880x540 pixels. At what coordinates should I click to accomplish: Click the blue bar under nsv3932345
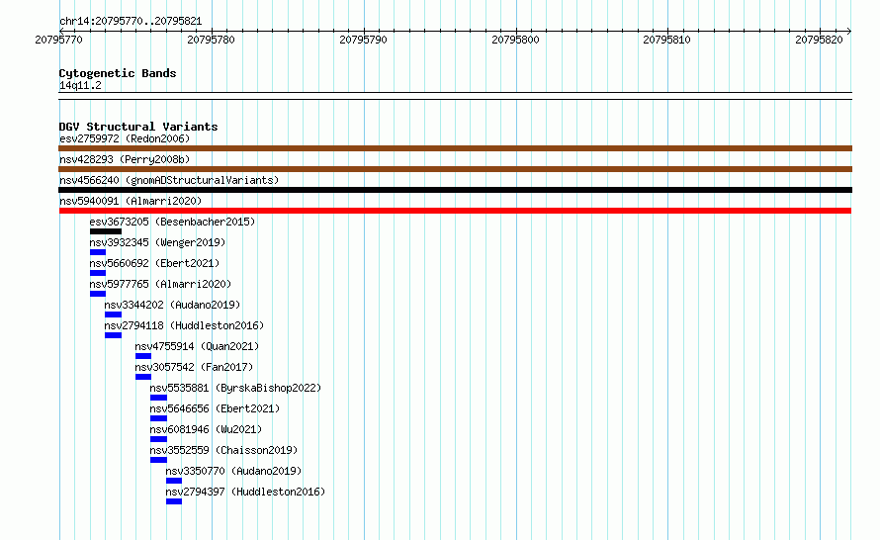click(x=98, y=252)
